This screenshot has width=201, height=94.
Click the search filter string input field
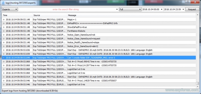tap(67, 9)
